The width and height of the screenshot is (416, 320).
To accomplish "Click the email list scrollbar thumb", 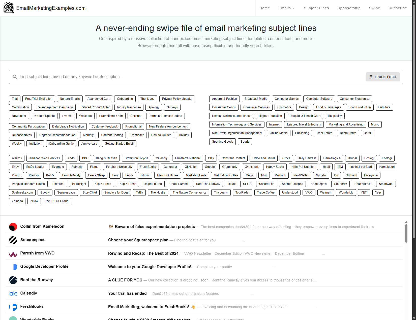I will 406,234.
